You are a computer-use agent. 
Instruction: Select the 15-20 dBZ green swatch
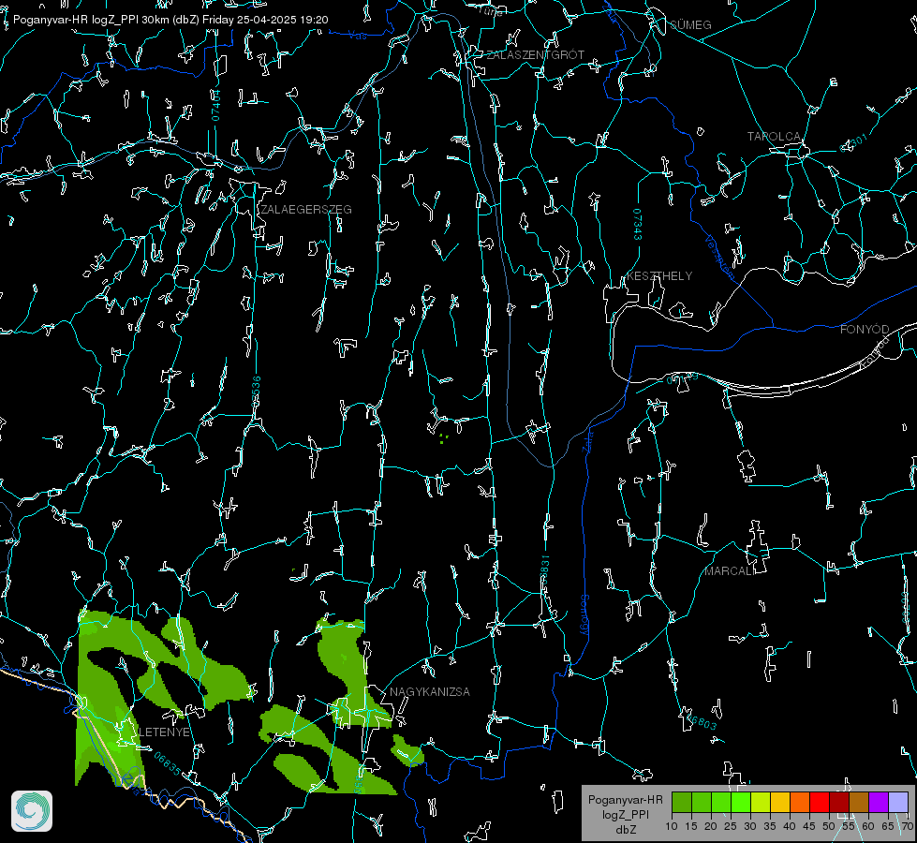coord(702,802)
